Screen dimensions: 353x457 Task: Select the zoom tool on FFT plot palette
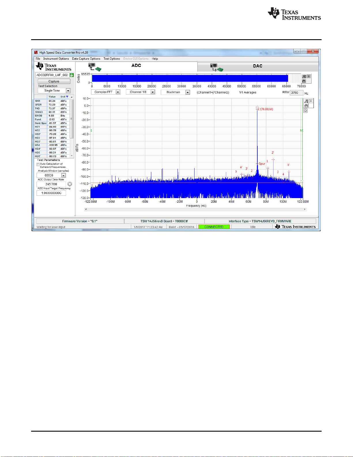pyautogui.click(x=306, y=101)
